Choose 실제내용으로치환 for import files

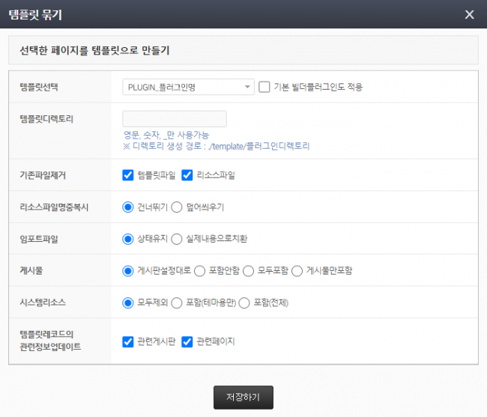(x=178, y=239)
